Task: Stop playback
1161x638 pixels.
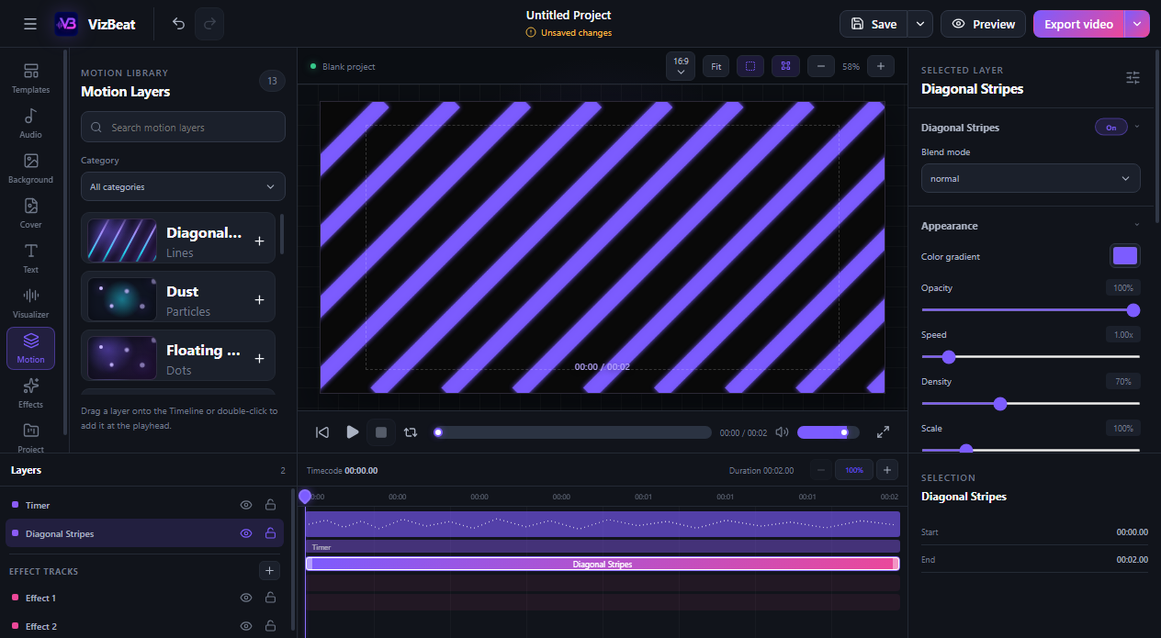Action: (381, 431)
